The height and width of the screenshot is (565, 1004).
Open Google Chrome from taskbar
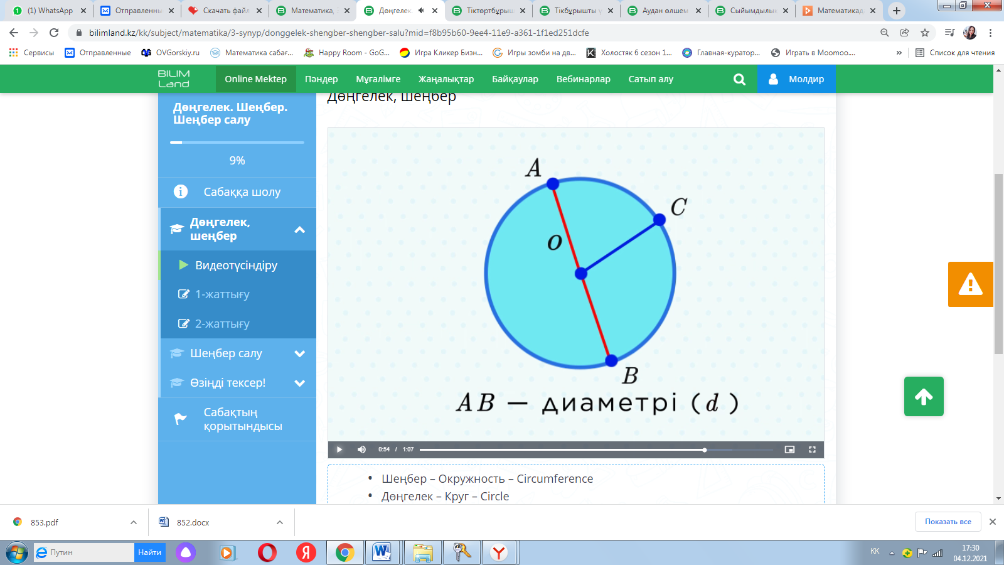pyautogui.click(x=344, y=552)
